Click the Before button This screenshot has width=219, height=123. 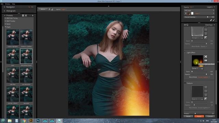point(43,9)
